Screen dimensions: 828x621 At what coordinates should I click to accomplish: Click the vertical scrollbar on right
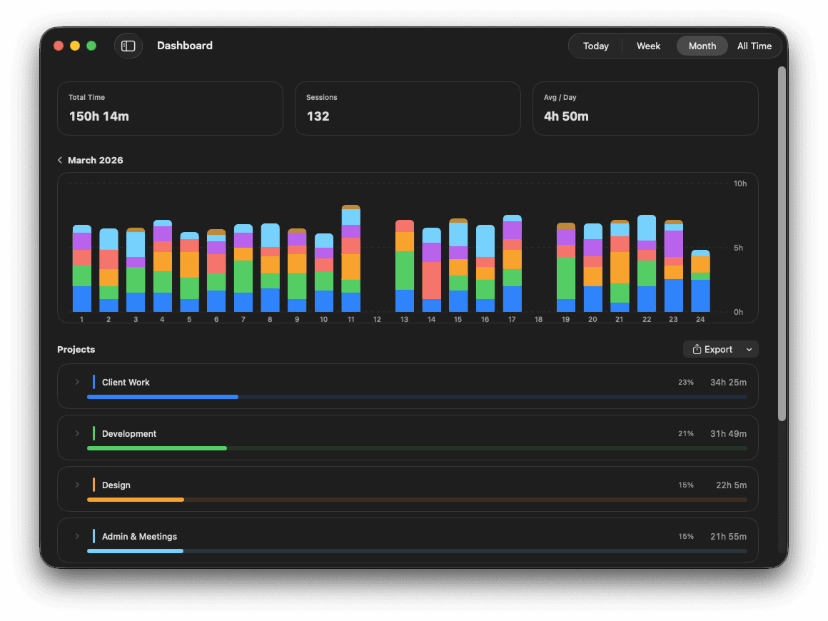tap(782, 243)
